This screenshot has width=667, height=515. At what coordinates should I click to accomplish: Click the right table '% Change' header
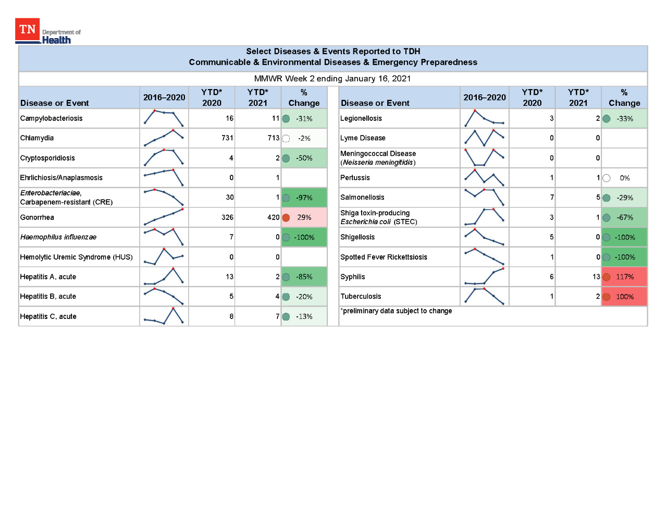pos(624,97)
